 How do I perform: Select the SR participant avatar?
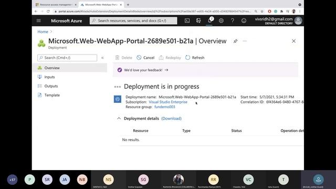click(47, 180)
